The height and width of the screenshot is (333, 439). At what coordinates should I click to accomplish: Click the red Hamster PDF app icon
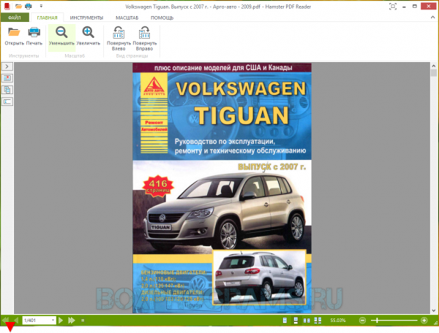tap(7, 6)
